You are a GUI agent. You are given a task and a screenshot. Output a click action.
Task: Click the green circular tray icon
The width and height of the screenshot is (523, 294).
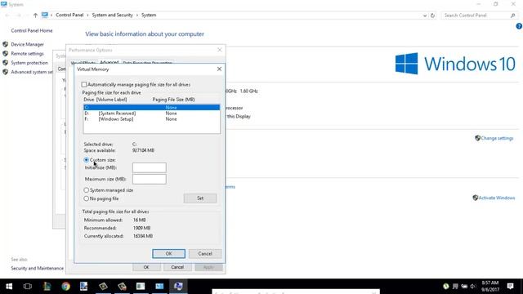tap(446, 287)
